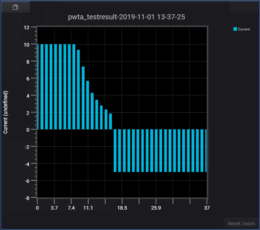Click the Current (undefined) y-axis title
This screenshot has height=230, width=260.
coord(5,112)
